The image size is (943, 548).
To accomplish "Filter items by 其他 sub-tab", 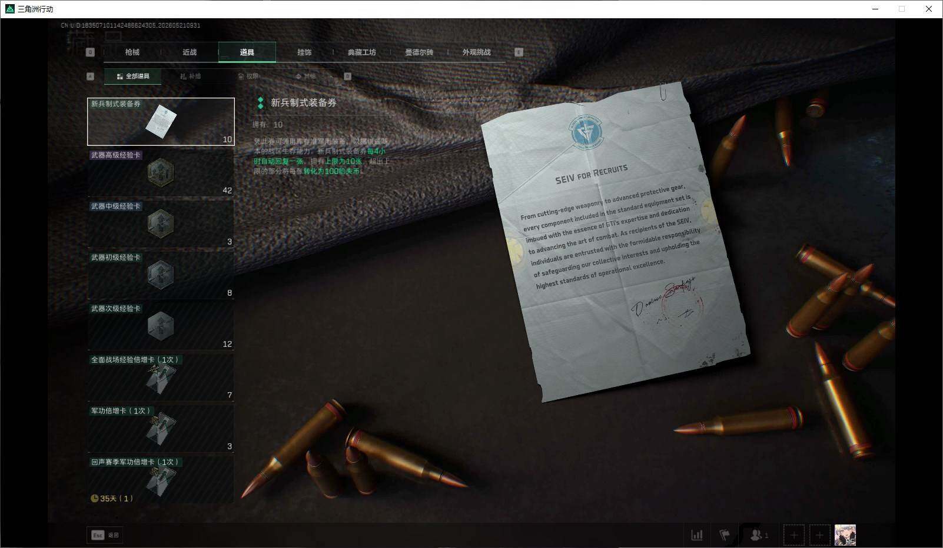I will click(306, 76).
